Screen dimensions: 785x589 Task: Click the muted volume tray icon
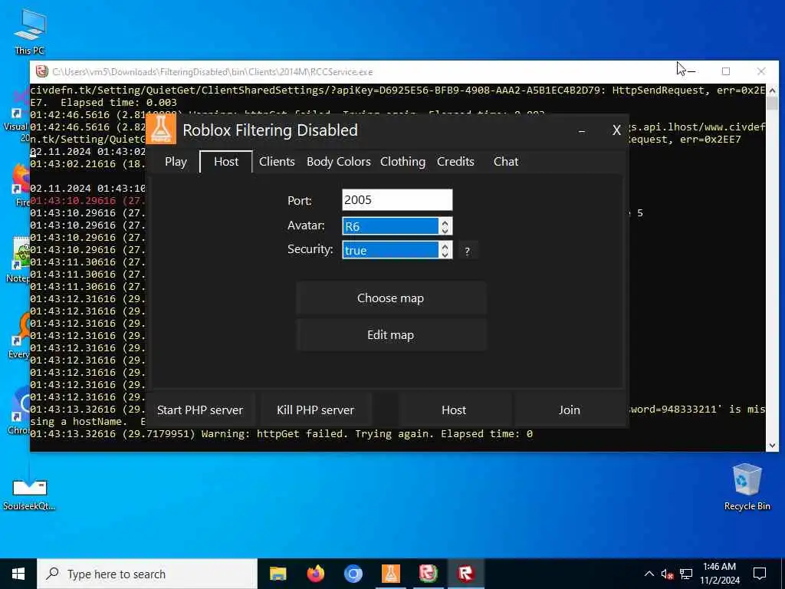667,574
